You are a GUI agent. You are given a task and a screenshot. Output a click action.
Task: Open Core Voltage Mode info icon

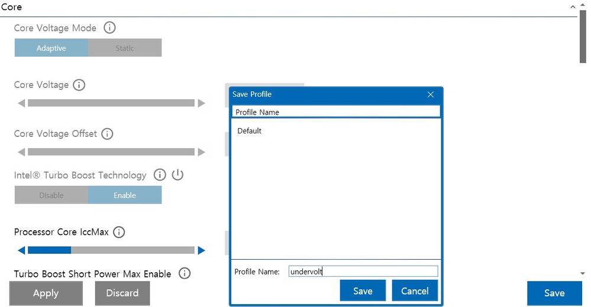(x=109, y=28)
